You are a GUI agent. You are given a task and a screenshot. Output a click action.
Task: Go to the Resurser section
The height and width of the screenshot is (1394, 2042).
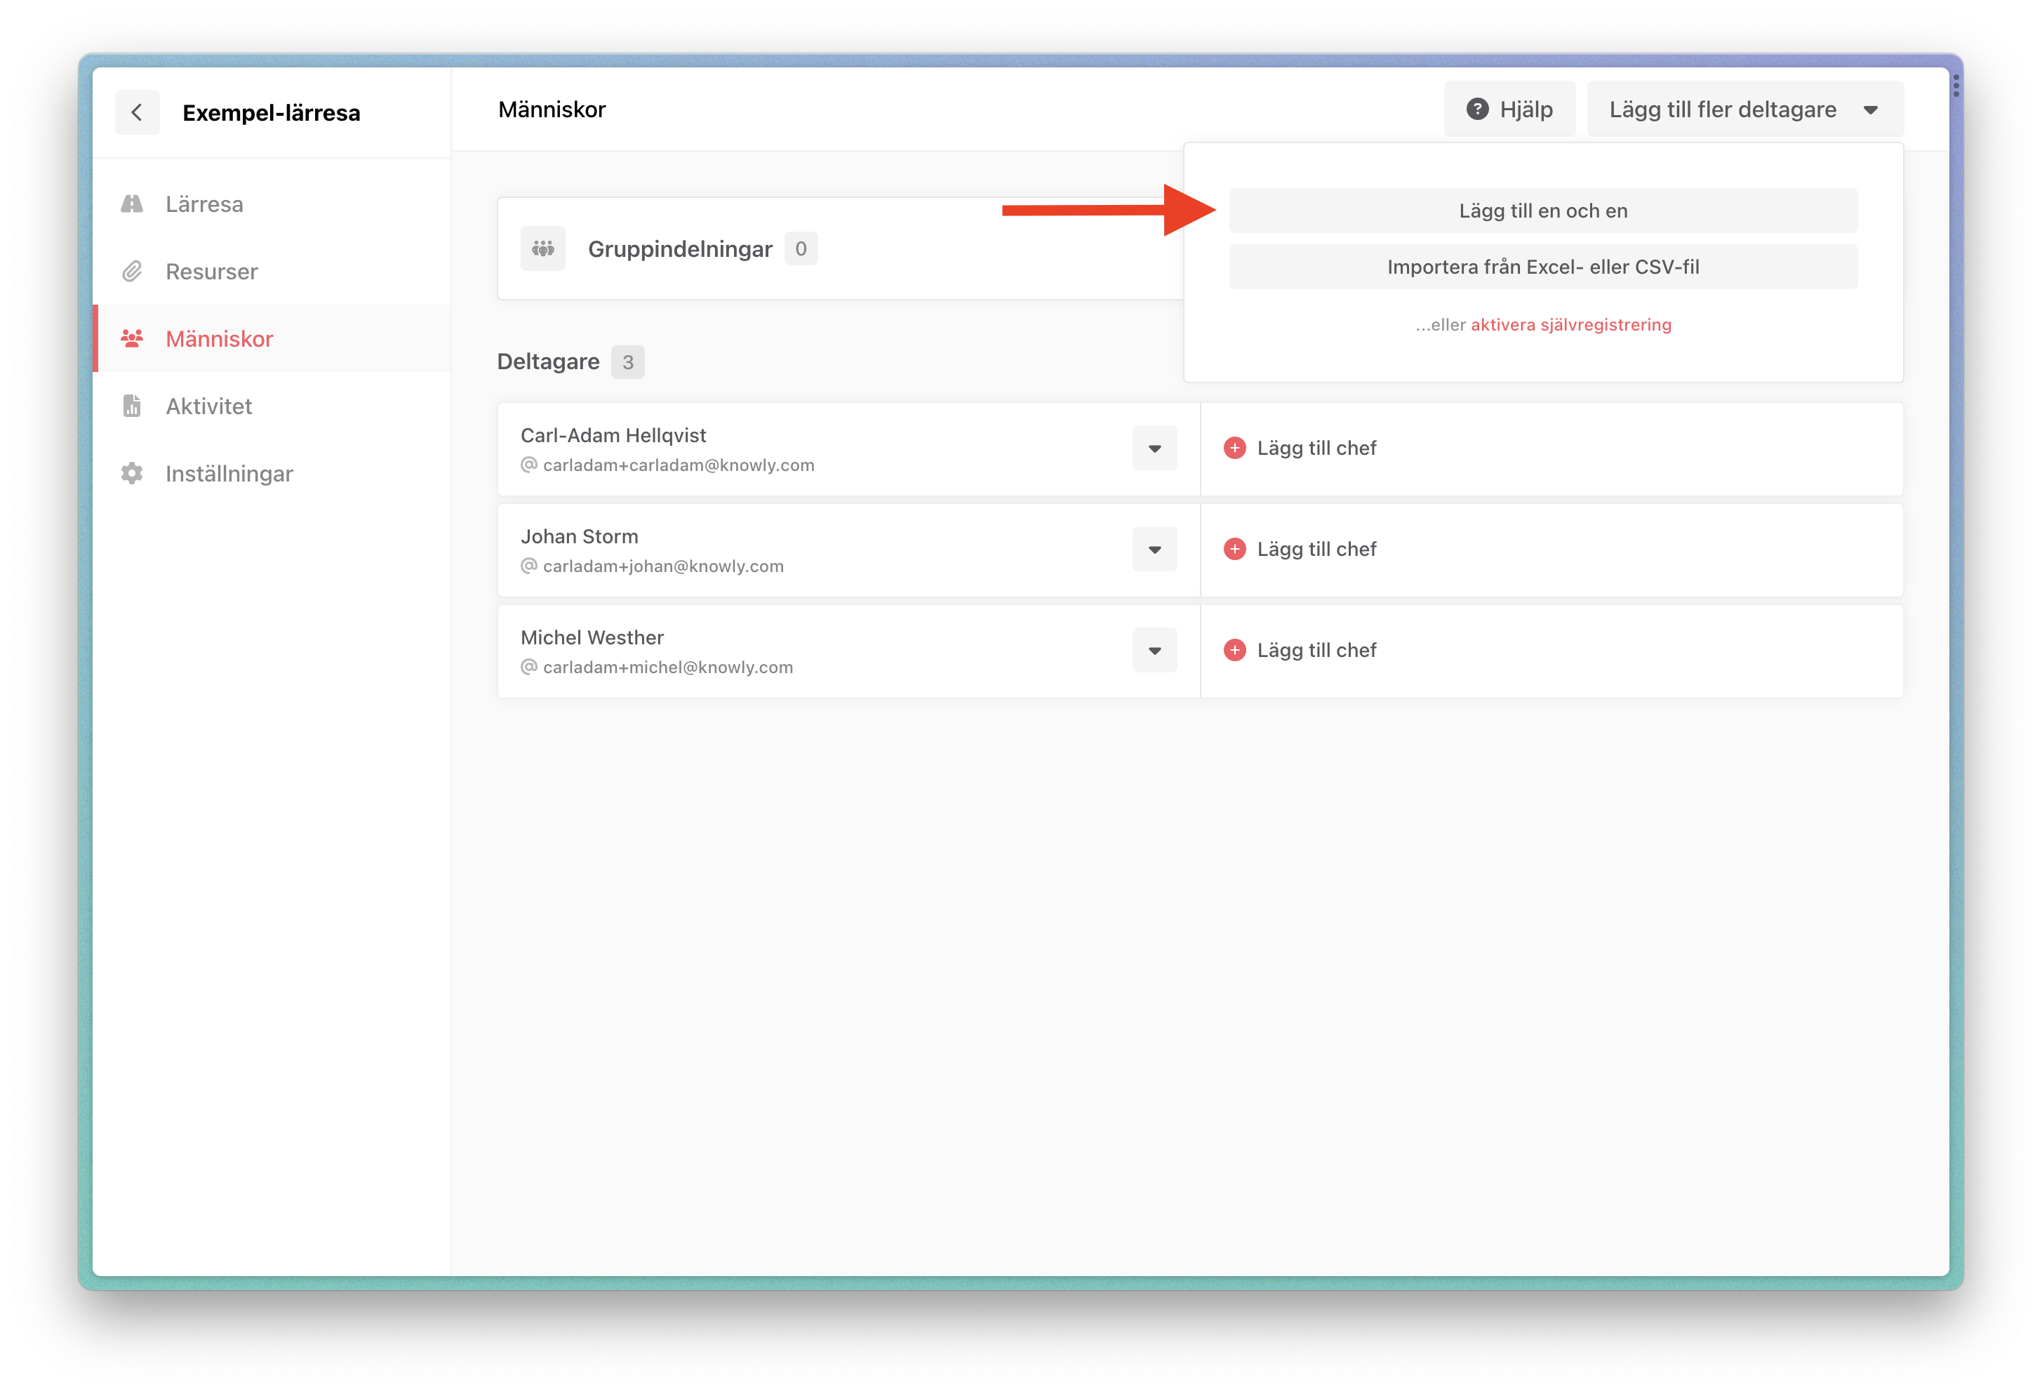[x=212, y=272]
